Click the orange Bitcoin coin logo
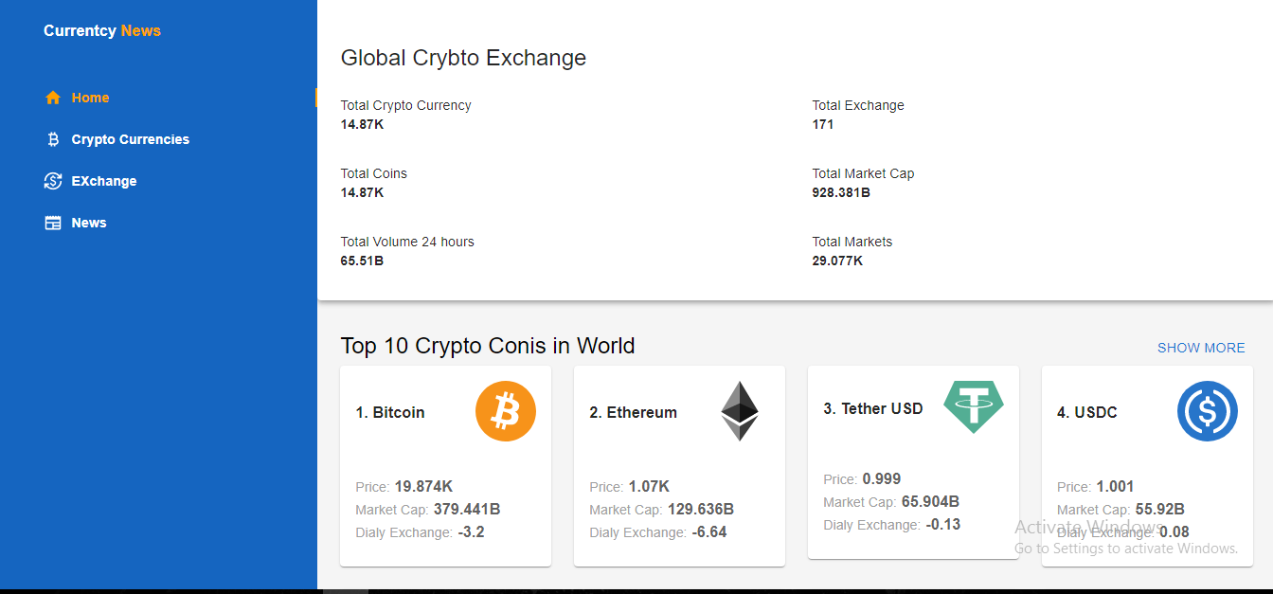1273x594 pixels. (506, 411)
